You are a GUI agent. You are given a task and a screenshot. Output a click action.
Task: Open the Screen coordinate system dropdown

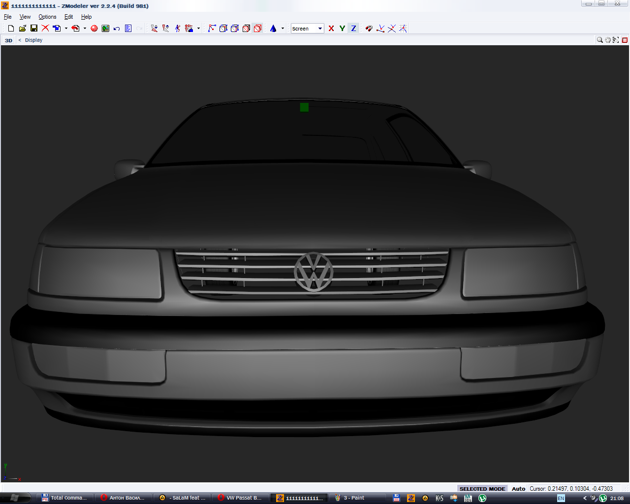(320, 29)
